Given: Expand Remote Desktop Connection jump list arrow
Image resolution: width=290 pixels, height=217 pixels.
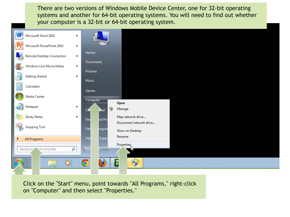Looking at the screenshot, I should click(77, 56).
